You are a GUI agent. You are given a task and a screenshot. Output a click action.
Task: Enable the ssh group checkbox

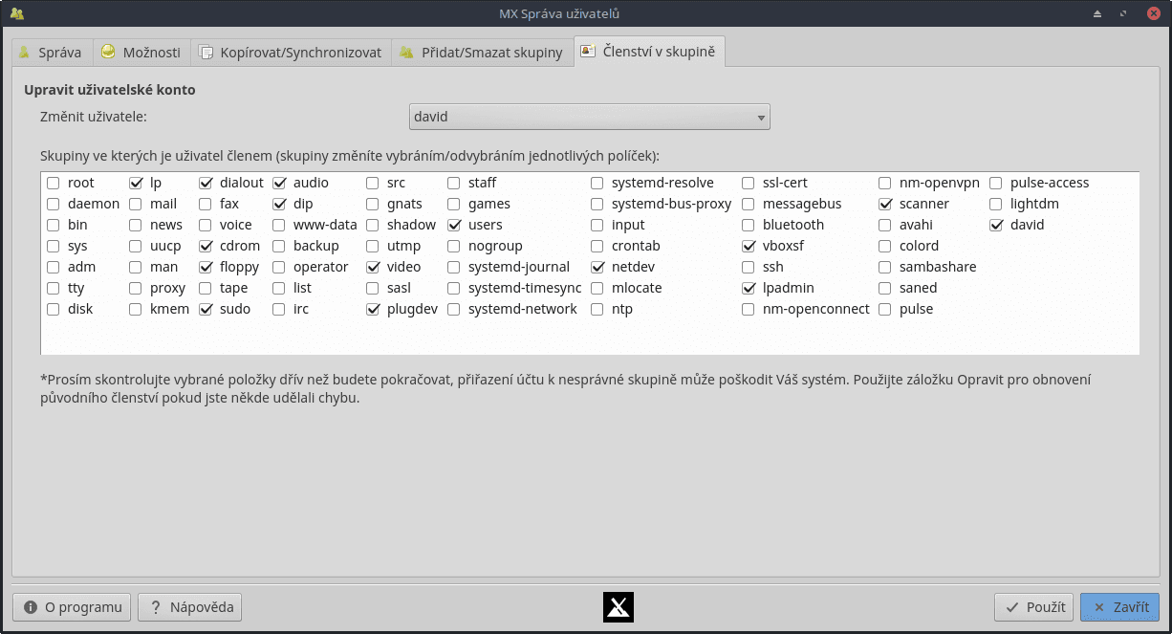tap(748, 267)
